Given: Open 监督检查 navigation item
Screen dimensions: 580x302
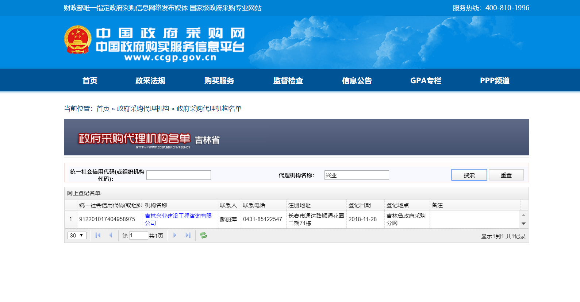Looking at the screenshot, I should [288, 81].
